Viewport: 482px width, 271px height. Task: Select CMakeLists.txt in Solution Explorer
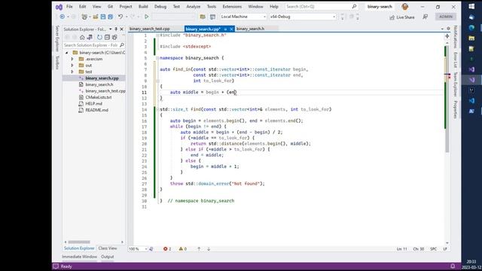pyautogui.click(x=99, y=97)
